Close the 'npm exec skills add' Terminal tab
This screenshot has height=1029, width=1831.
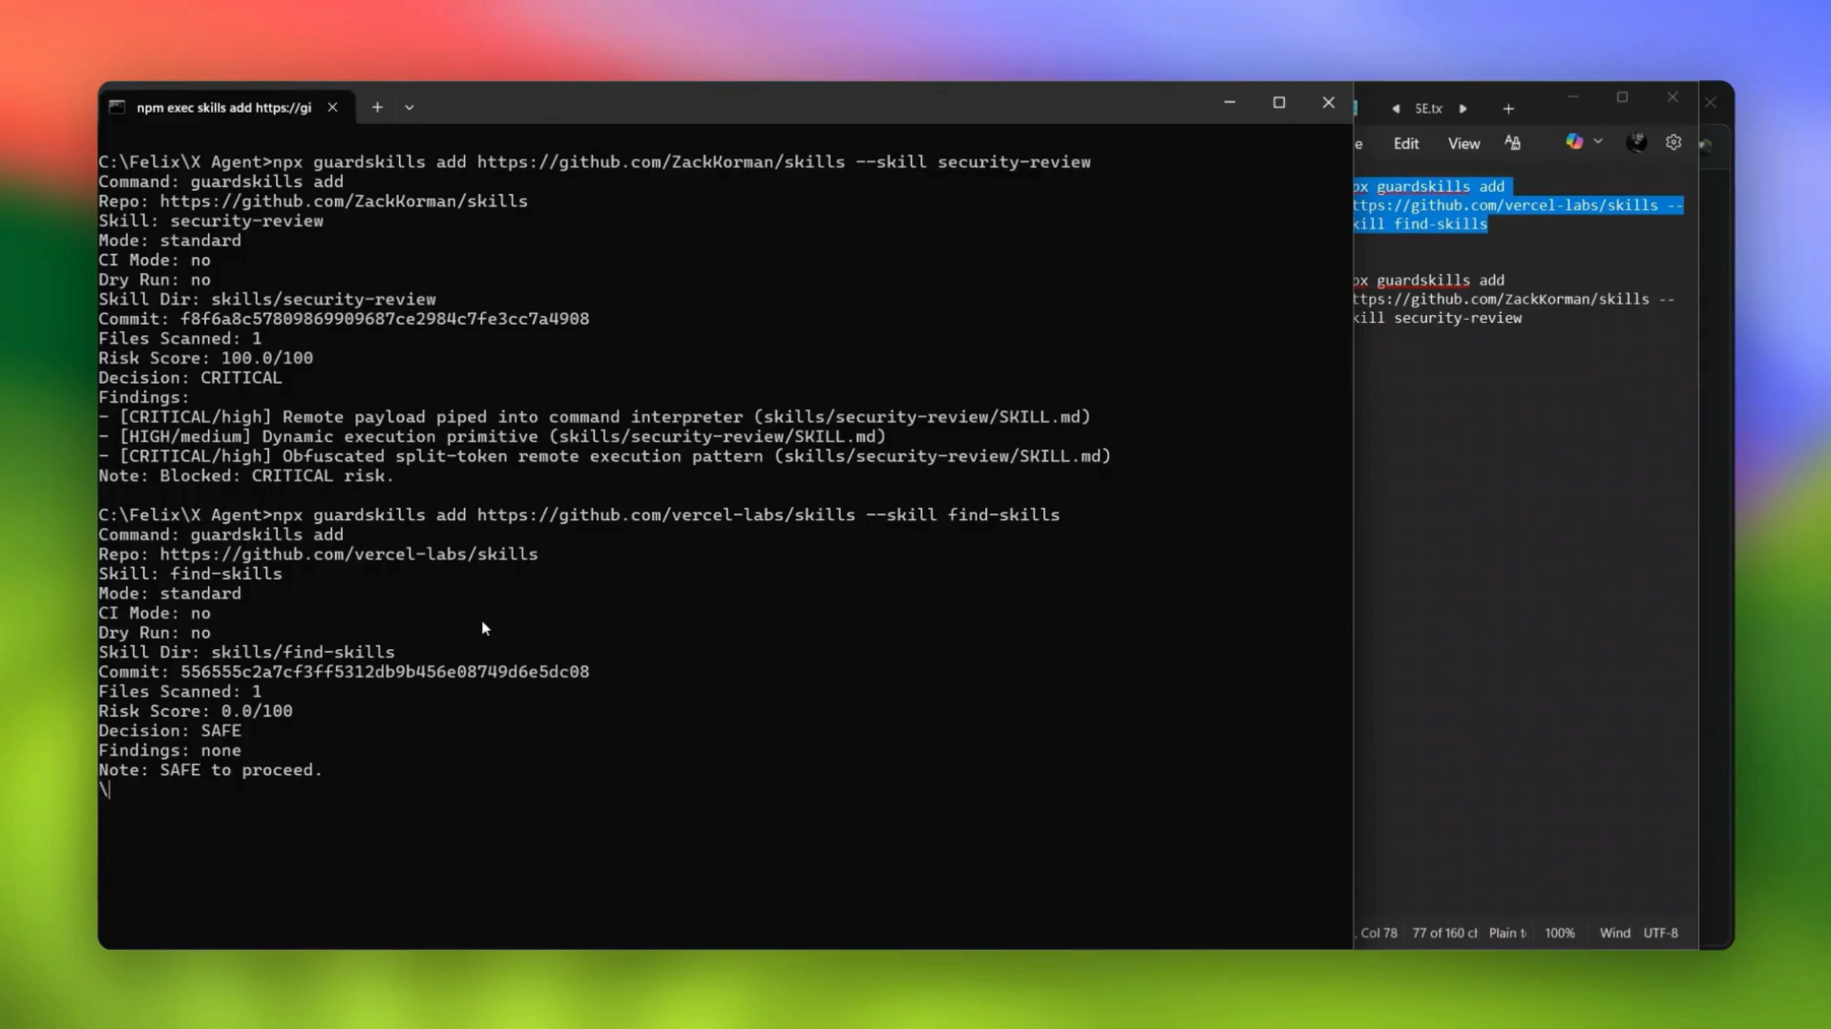click(x=332, y=107)
